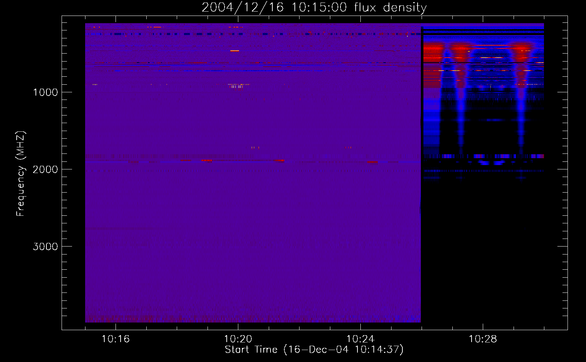Click the 'Start Time (16-Dec-04 10:14:37)' label
Image resolution: width=586 pixels, height=362 pixels.
[x=314, y=350]
